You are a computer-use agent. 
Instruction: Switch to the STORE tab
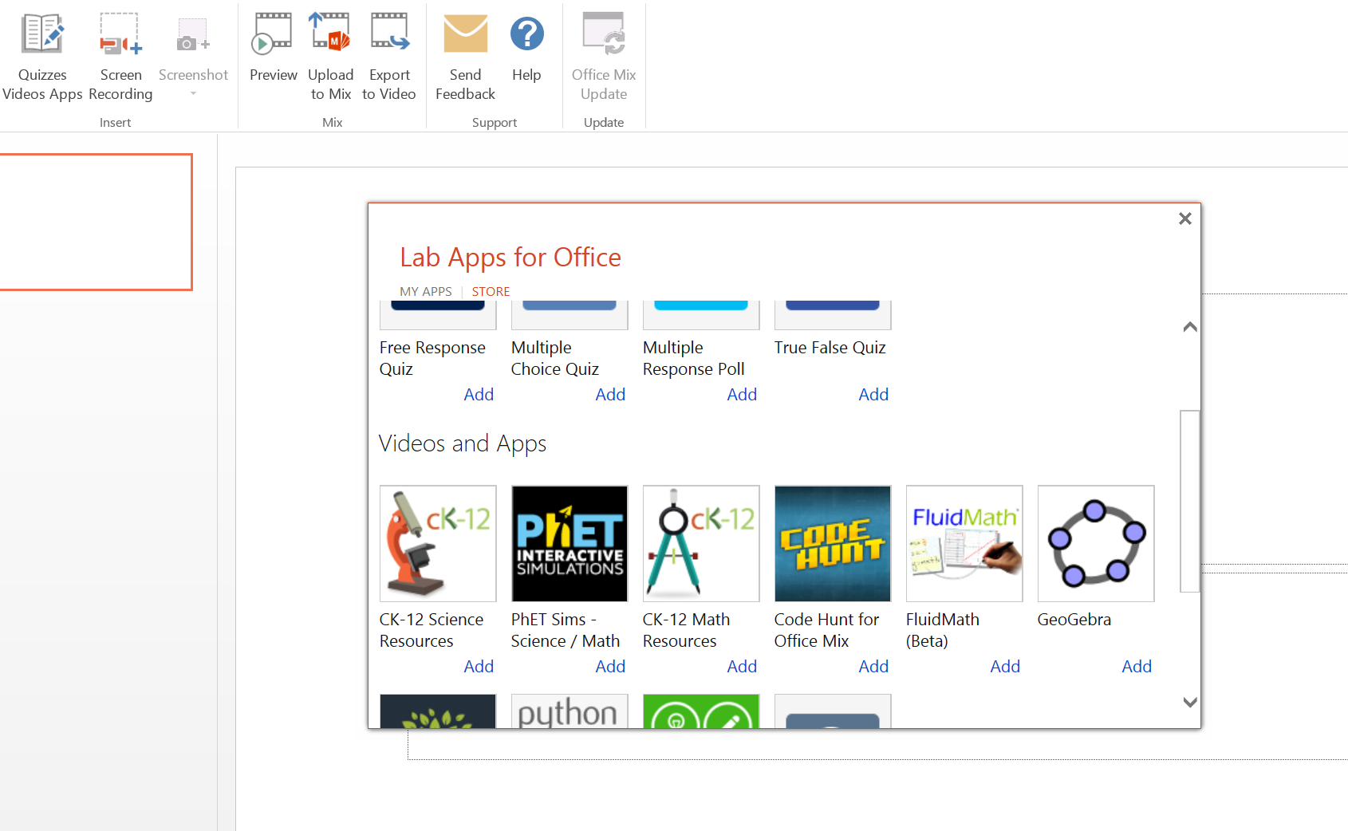[491, 292]
